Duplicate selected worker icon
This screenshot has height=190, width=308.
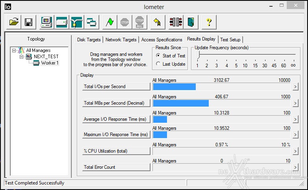[91, 22]
